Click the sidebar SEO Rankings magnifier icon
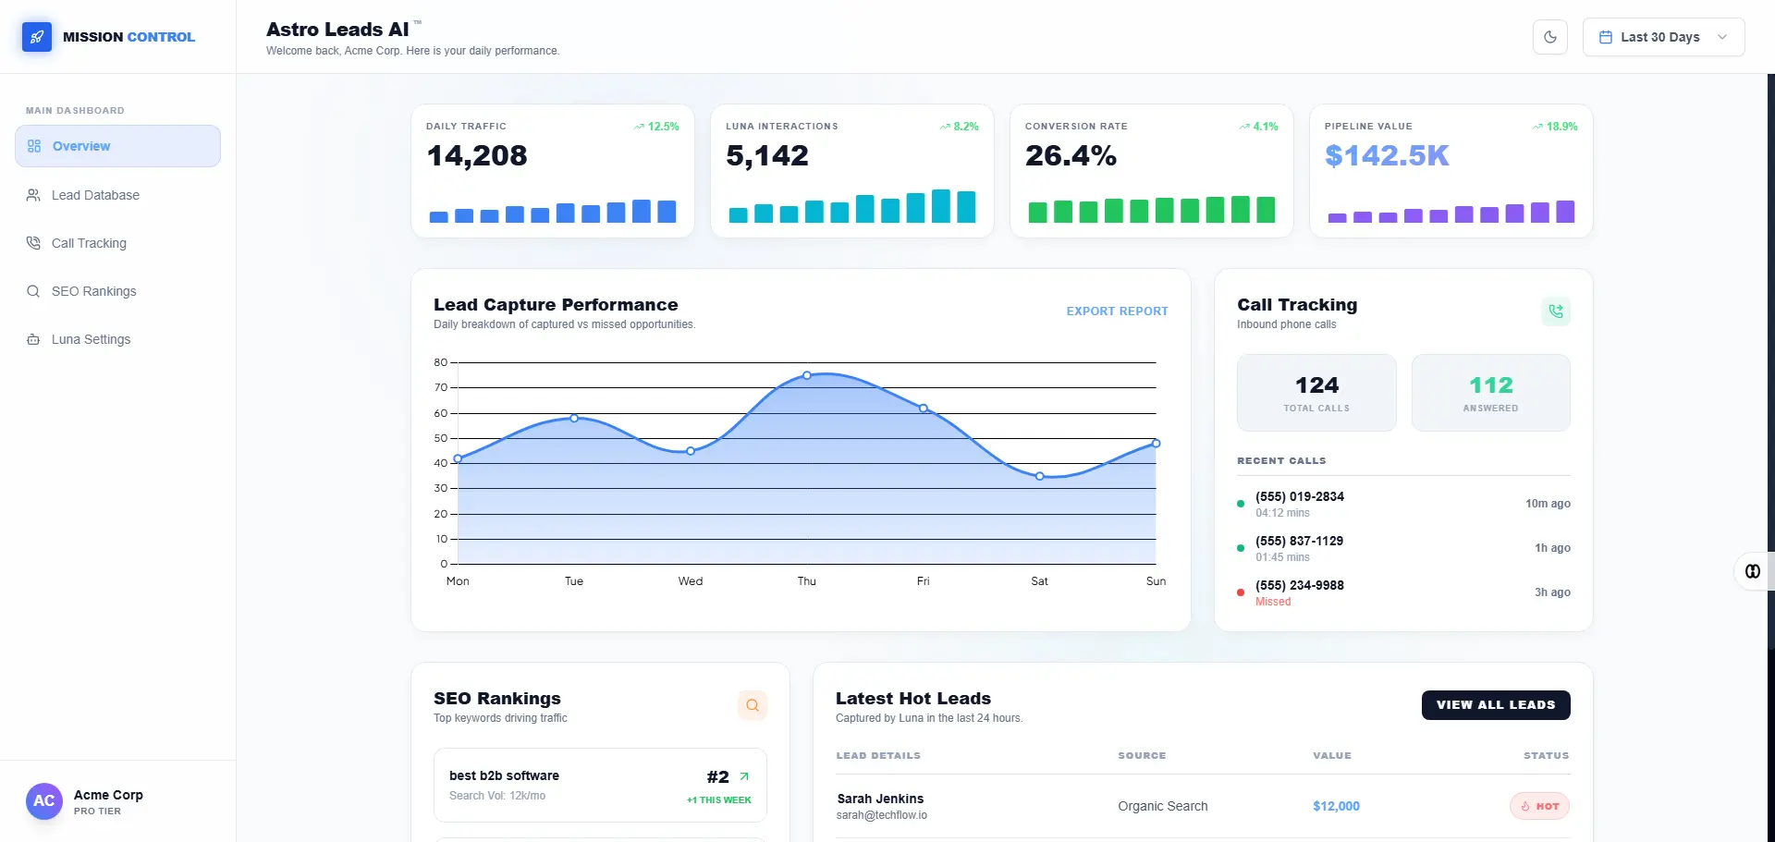The image size is (1775, 842). pos(33,290)
